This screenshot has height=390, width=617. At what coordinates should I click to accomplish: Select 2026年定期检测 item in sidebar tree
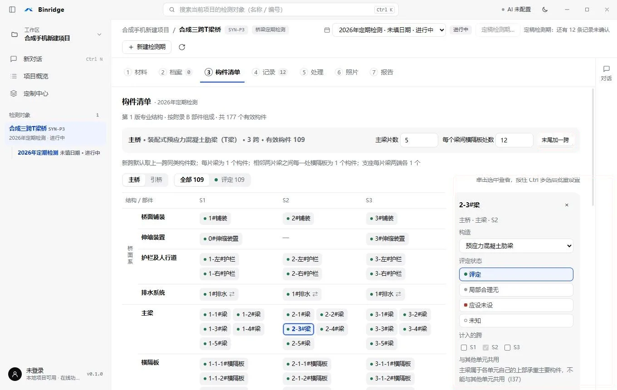pyautogui.click(x=59, y=153)
